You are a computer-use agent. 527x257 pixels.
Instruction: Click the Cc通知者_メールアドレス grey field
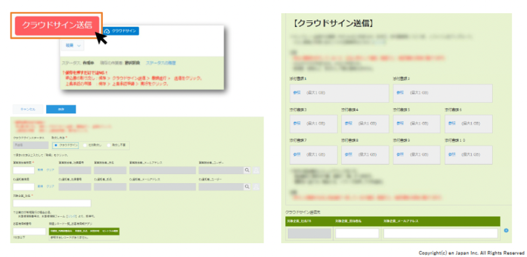coord(163,186)
